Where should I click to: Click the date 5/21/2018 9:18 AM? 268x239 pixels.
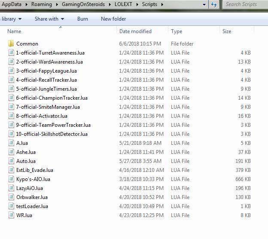click(x=140, y=143)
